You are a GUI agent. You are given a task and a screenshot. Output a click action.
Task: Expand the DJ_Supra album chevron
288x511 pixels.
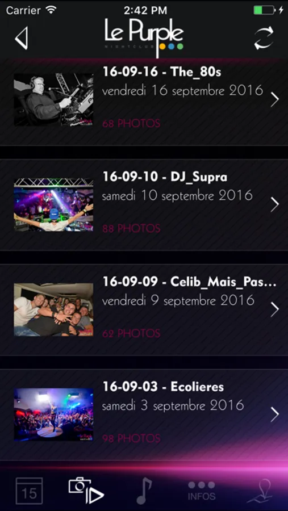coord(274,204)
